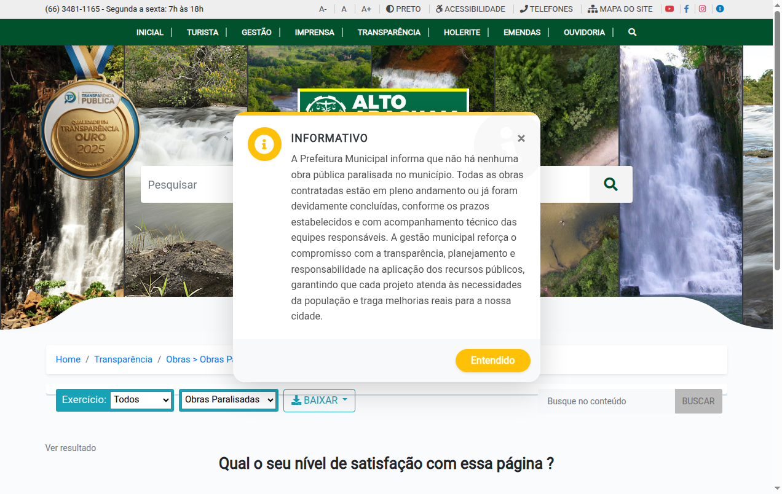The height and width of the screenshot is (494, 782).
Task: Focus the Busque no conteúdo field
Action: (x=606, y=401)
